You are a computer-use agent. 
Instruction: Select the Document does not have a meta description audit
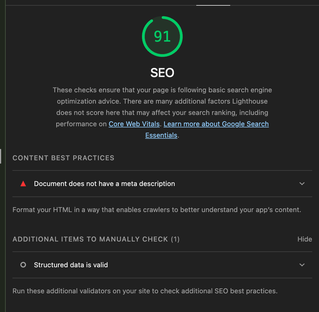click(104, 183)
